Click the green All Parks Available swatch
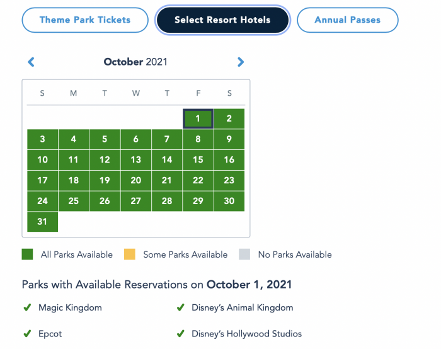 (x=27, y=255)
